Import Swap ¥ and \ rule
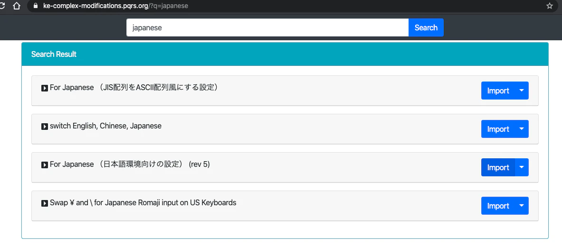The height and width of the screenshot is (246, 562). pos(498,206)
